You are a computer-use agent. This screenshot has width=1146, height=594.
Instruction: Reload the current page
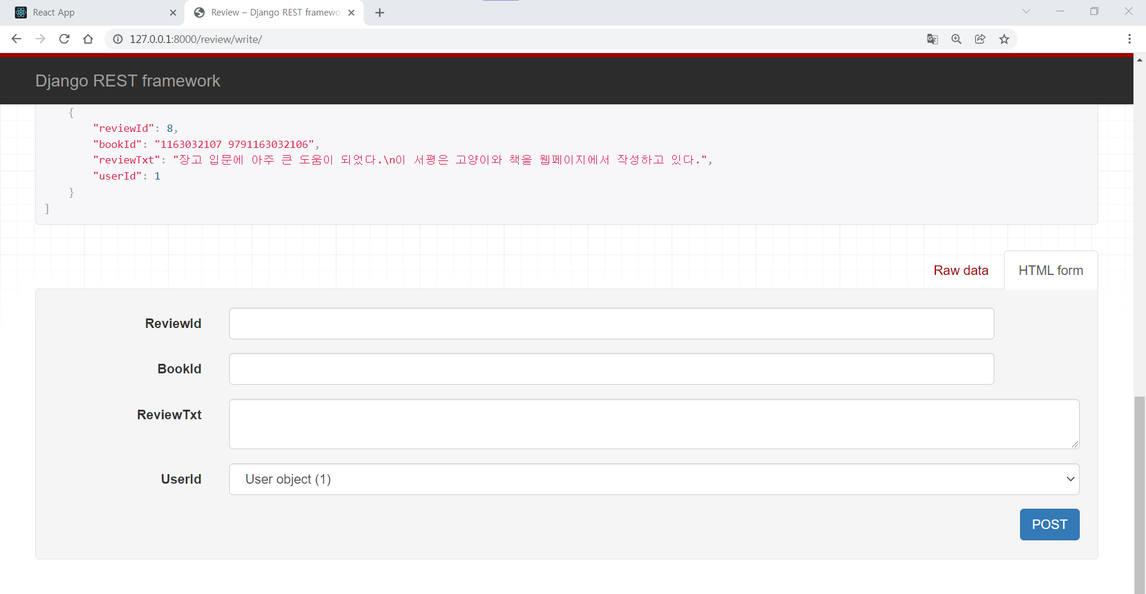64,39
